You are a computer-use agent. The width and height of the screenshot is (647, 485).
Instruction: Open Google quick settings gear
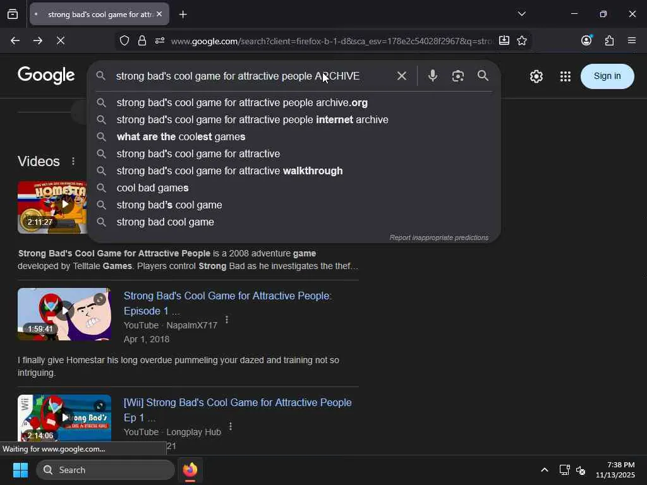click(x=536, y=76)
